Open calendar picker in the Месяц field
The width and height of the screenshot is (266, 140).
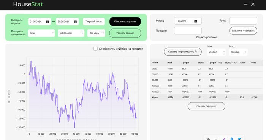coord(196,21)
